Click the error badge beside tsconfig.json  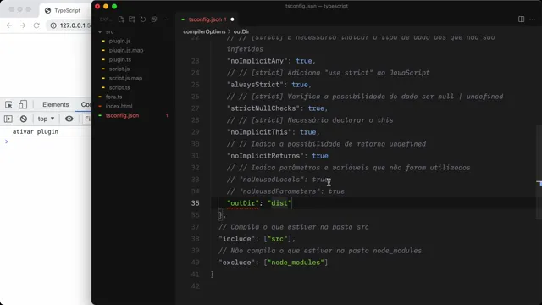point(167,115)
